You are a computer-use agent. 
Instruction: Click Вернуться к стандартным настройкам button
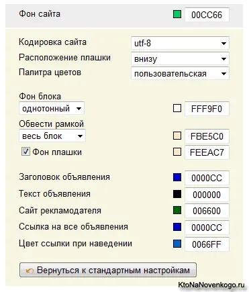[108, 270]
